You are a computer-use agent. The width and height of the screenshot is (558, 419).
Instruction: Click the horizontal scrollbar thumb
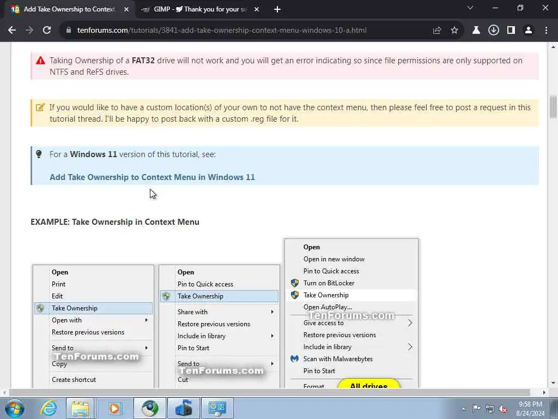pyautogui.click(x=269, y=392)
